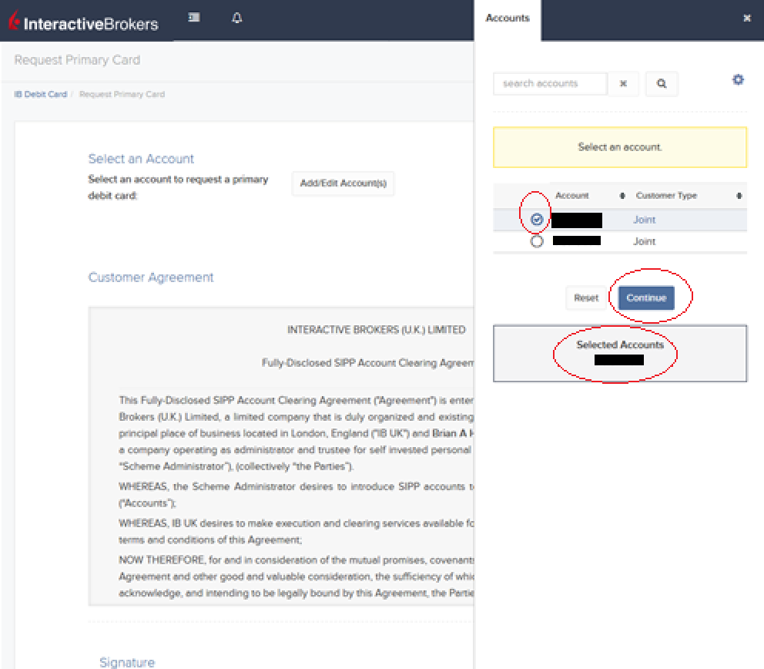Screen dimensions: 764x669
Task: Click the Interactive Brokers logo
Action: coord(83,22)
